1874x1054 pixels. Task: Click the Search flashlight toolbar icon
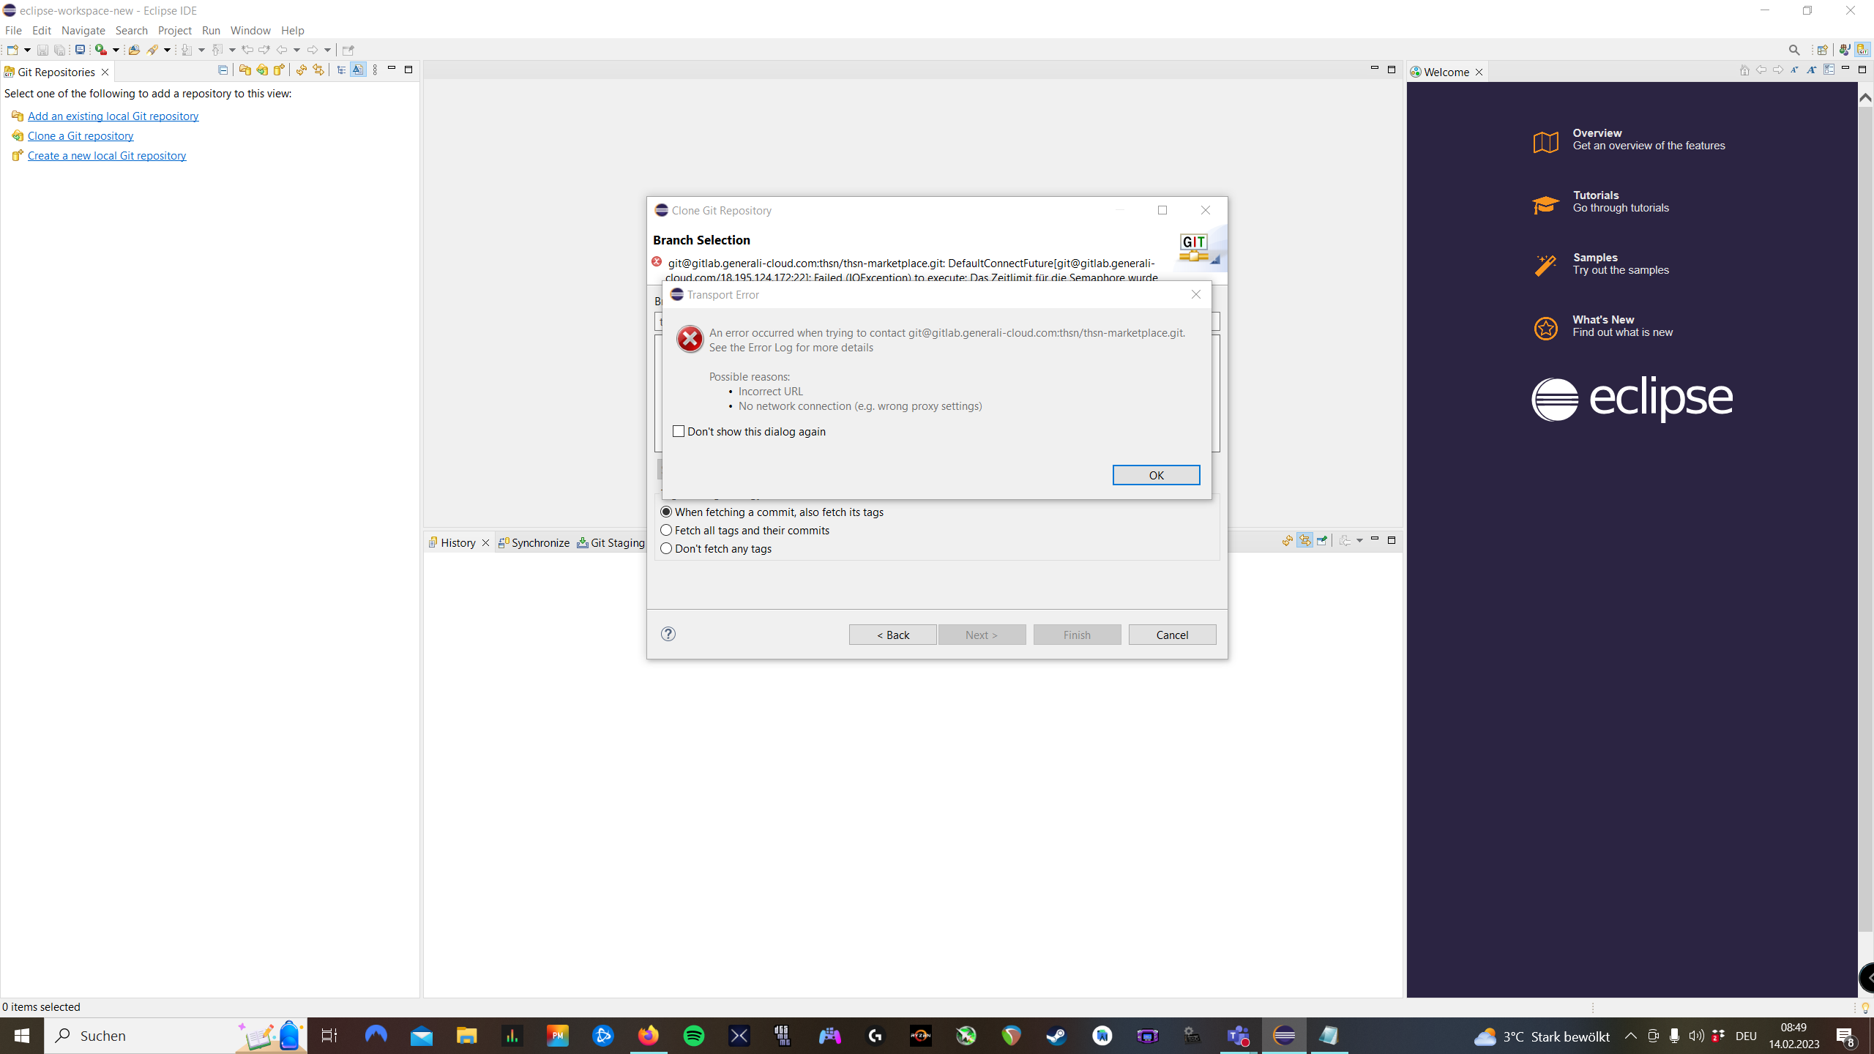tap(152, 50)
